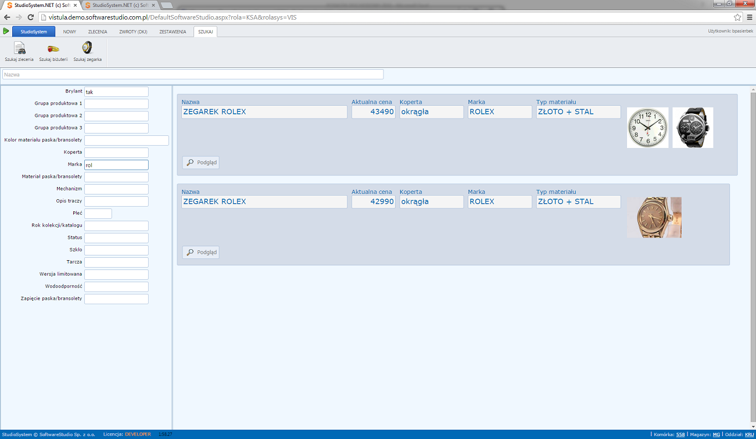
Task: Click Oddział KRU link in status bar
Action: [x=749, y=434]
